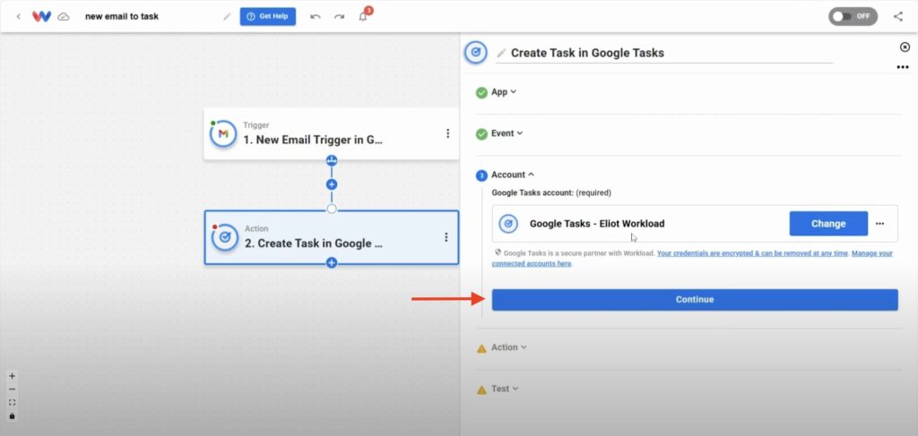This screenshot has width=918, height=436.
Task: Click the Event green check icon
Action: coord(481,133)
